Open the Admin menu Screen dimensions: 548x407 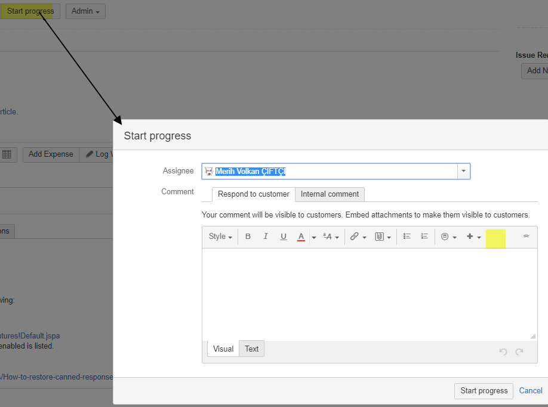click(85, 11)
